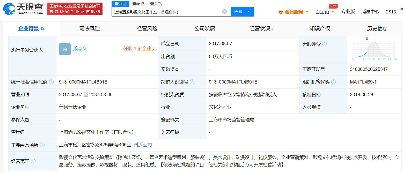Open help icon next to 主要经营场所
The height and width of the screenshot is (173, 403).
[42, 145]
